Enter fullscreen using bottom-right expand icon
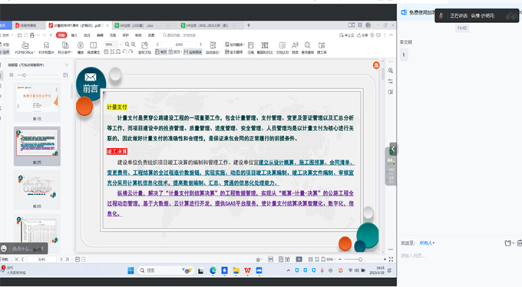 (391, 259)
